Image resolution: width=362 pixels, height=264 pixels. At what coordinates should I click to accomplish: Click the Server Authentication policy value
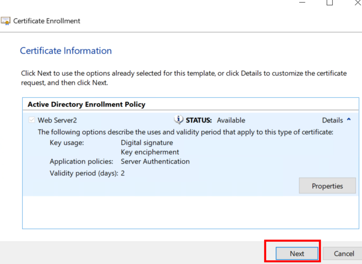click(155, 161)
